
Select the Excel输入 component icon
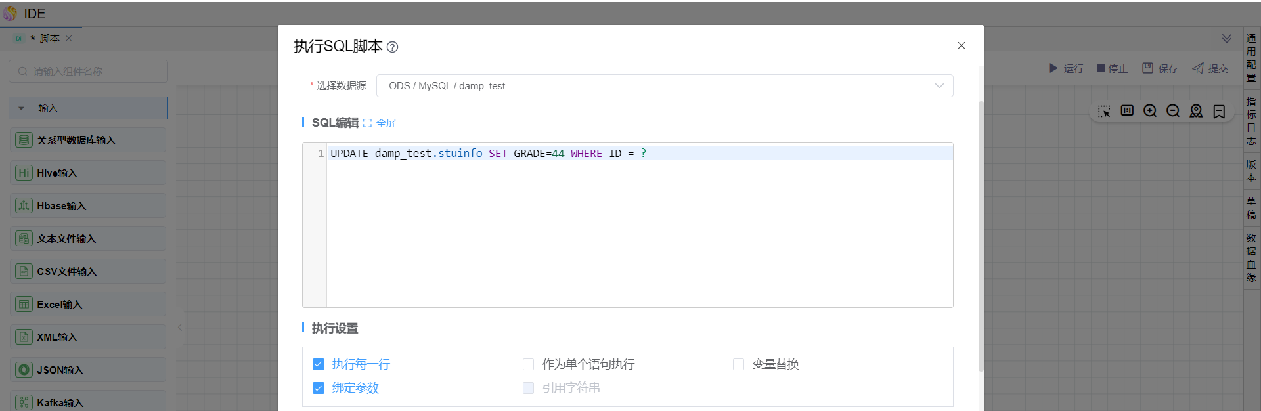point(24,304)
